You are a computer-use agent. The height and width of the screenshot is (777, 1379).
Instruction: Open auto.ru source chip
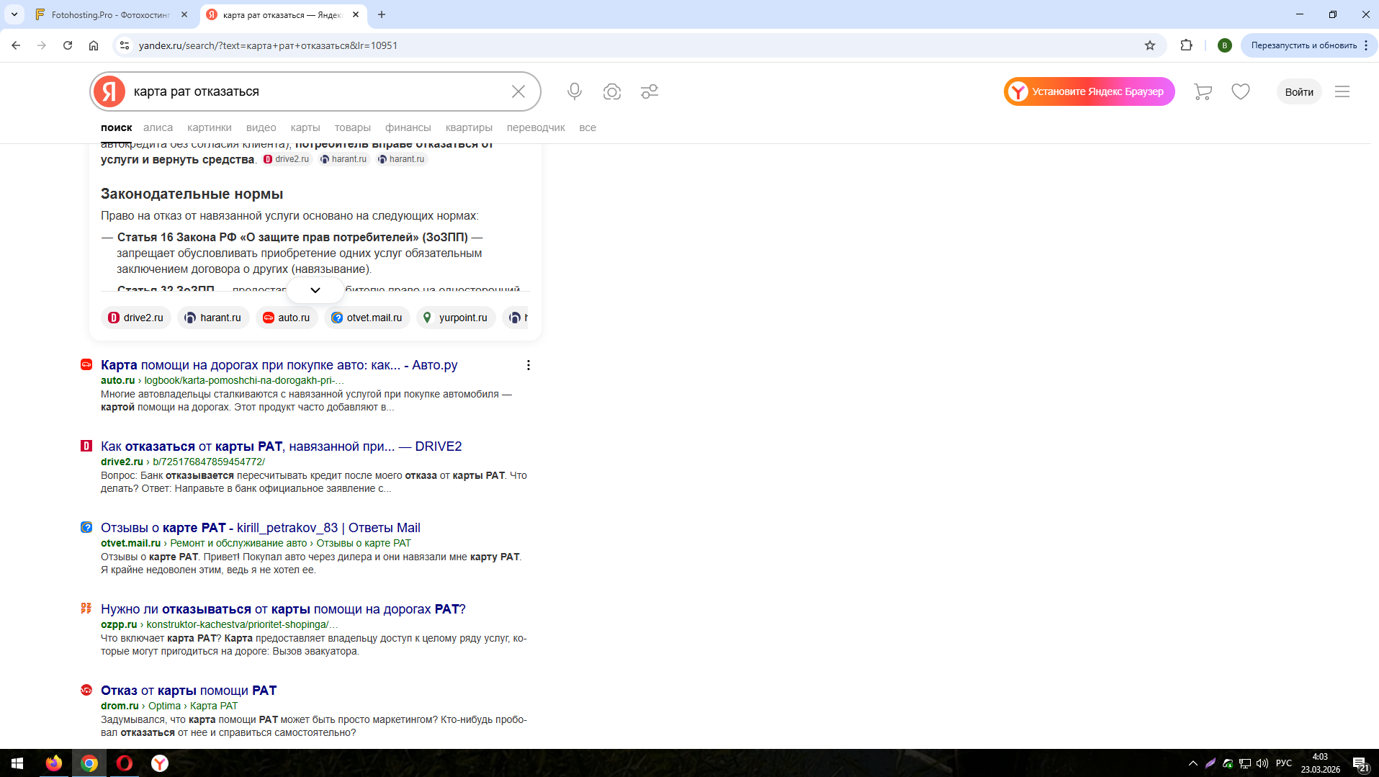tap(287, 318)
